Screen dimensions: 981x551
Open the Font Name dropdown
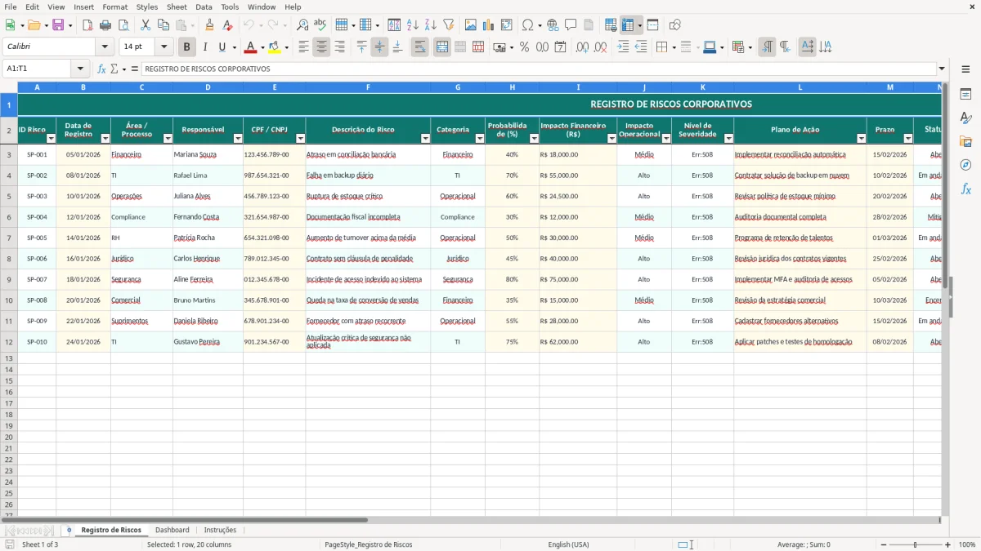pyautogui.click(x=105, y=47)
